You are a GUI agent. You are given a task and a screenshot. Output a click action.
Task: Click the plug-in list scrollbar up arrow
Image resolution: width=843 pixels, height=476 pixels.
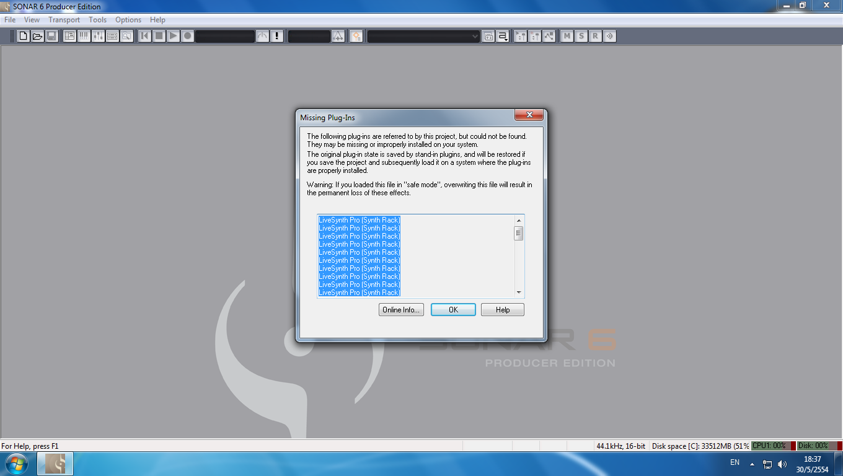(x=519, y=220)
